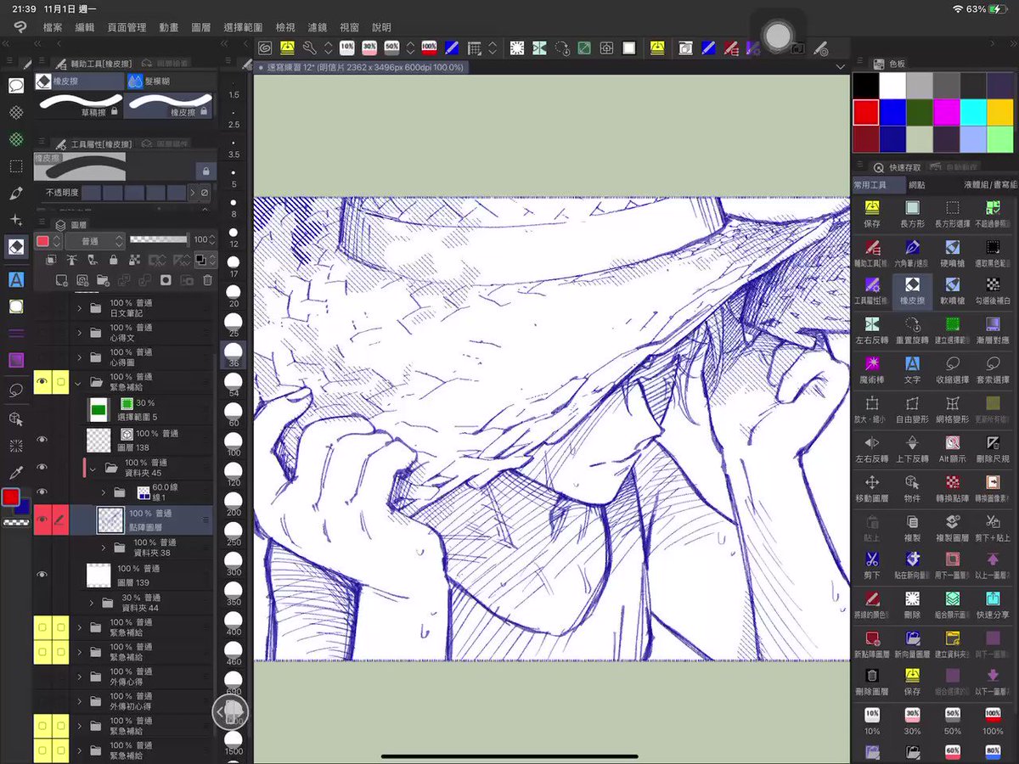Viewport: 1019px width, 764px height.
Task: Click the 30% opacity preset button
Action: pyautogui.click(x=912, y=720)
